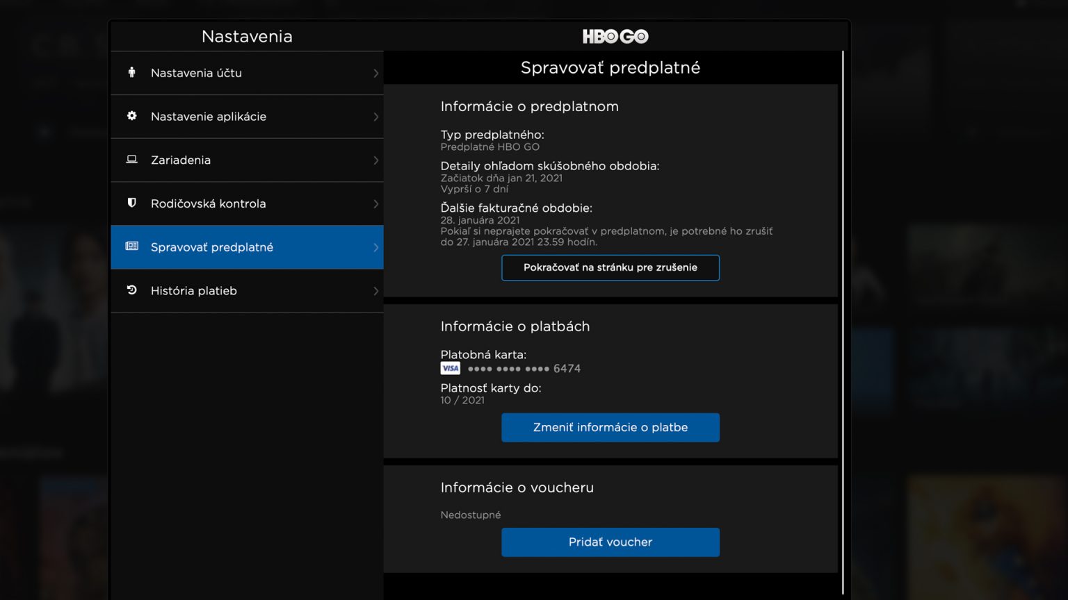Open Nastavenia účtu menu item

coord(247,73)
